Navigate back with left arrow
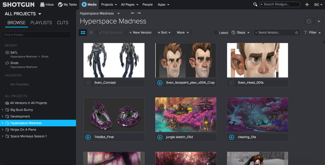 click(133, 13)
